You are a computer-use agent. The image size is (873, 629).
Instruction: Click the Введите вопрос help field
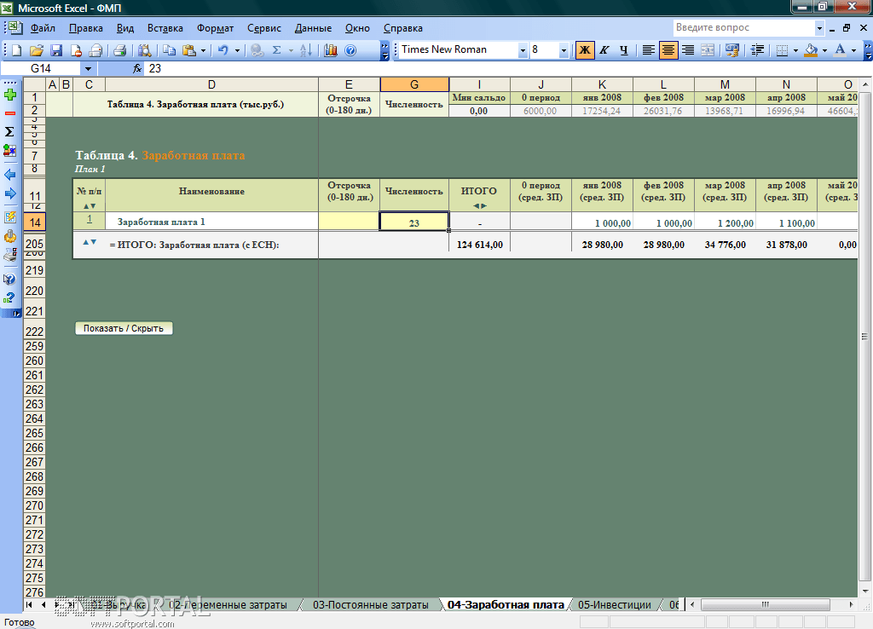click(x=743, y=28)
